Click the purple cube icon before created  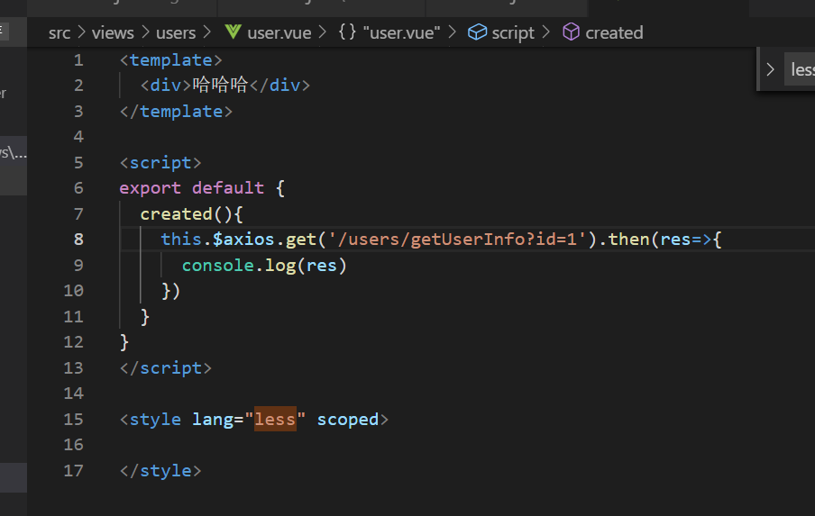click(x=571, y=32)
